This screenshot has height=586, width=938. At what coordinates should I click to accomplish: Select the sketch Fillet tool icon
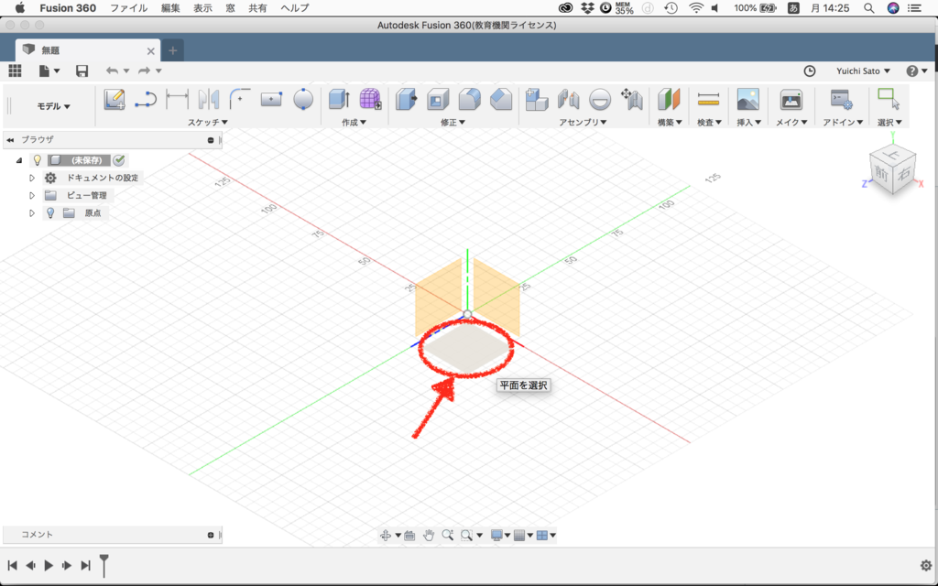point(240,99)
